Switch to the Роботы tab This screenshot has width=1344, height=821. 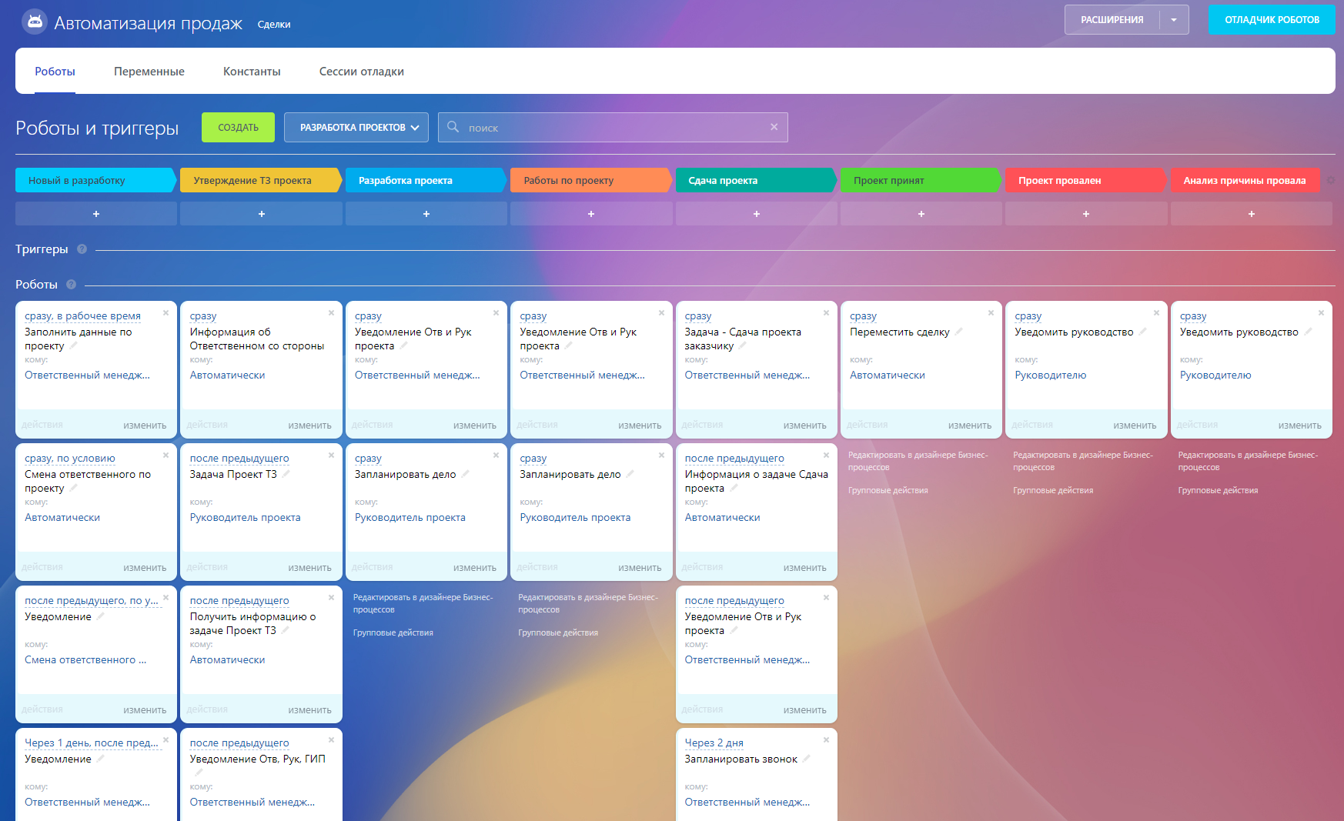click(x=55, y=72)
